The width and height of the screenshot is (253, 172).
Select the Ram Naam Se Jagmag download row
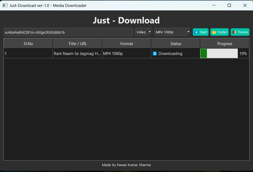[77, 53]
